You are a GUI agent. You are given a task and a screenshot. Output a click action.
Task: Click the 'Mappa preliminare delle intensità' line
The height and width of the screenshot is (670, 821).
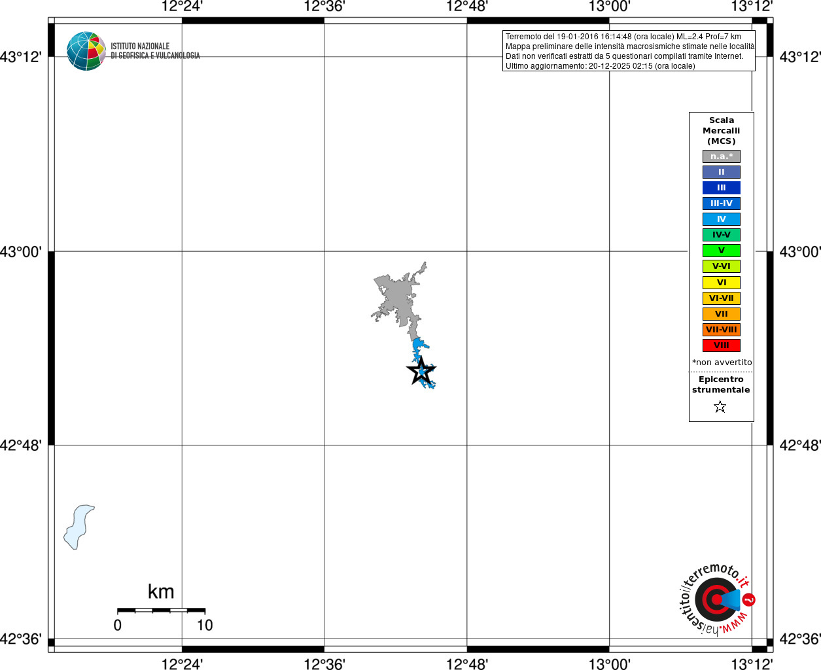coord(630,46)
